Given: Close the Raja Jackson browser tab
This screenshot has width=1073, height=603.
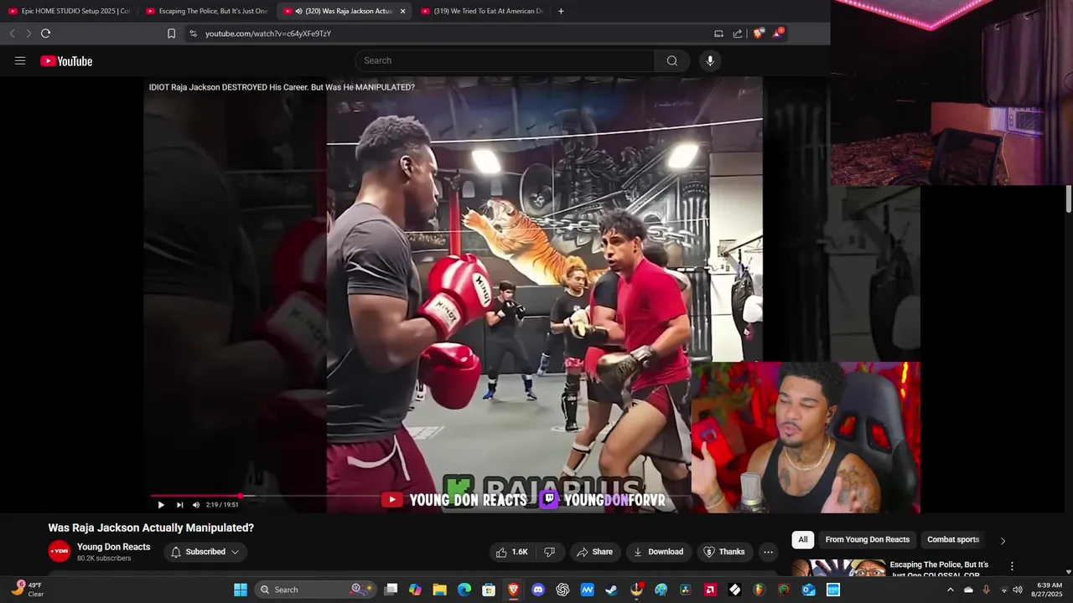Looking at the screenshot, I should coord(403,11).
